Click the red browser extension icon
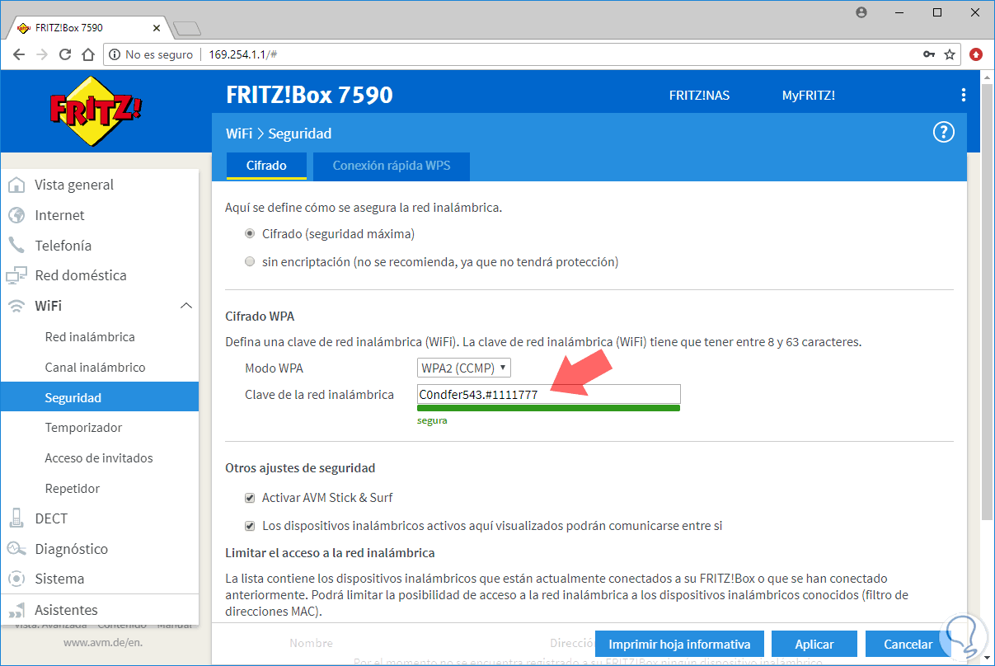995x666 pixels. [x=977, y=54]
